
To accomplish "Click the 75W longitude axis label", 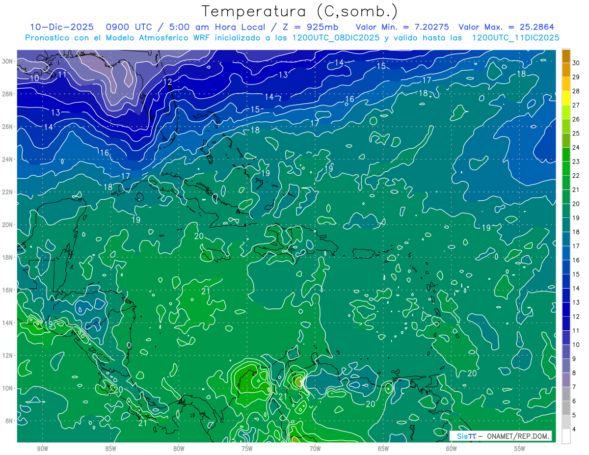I will pos(247,449).
